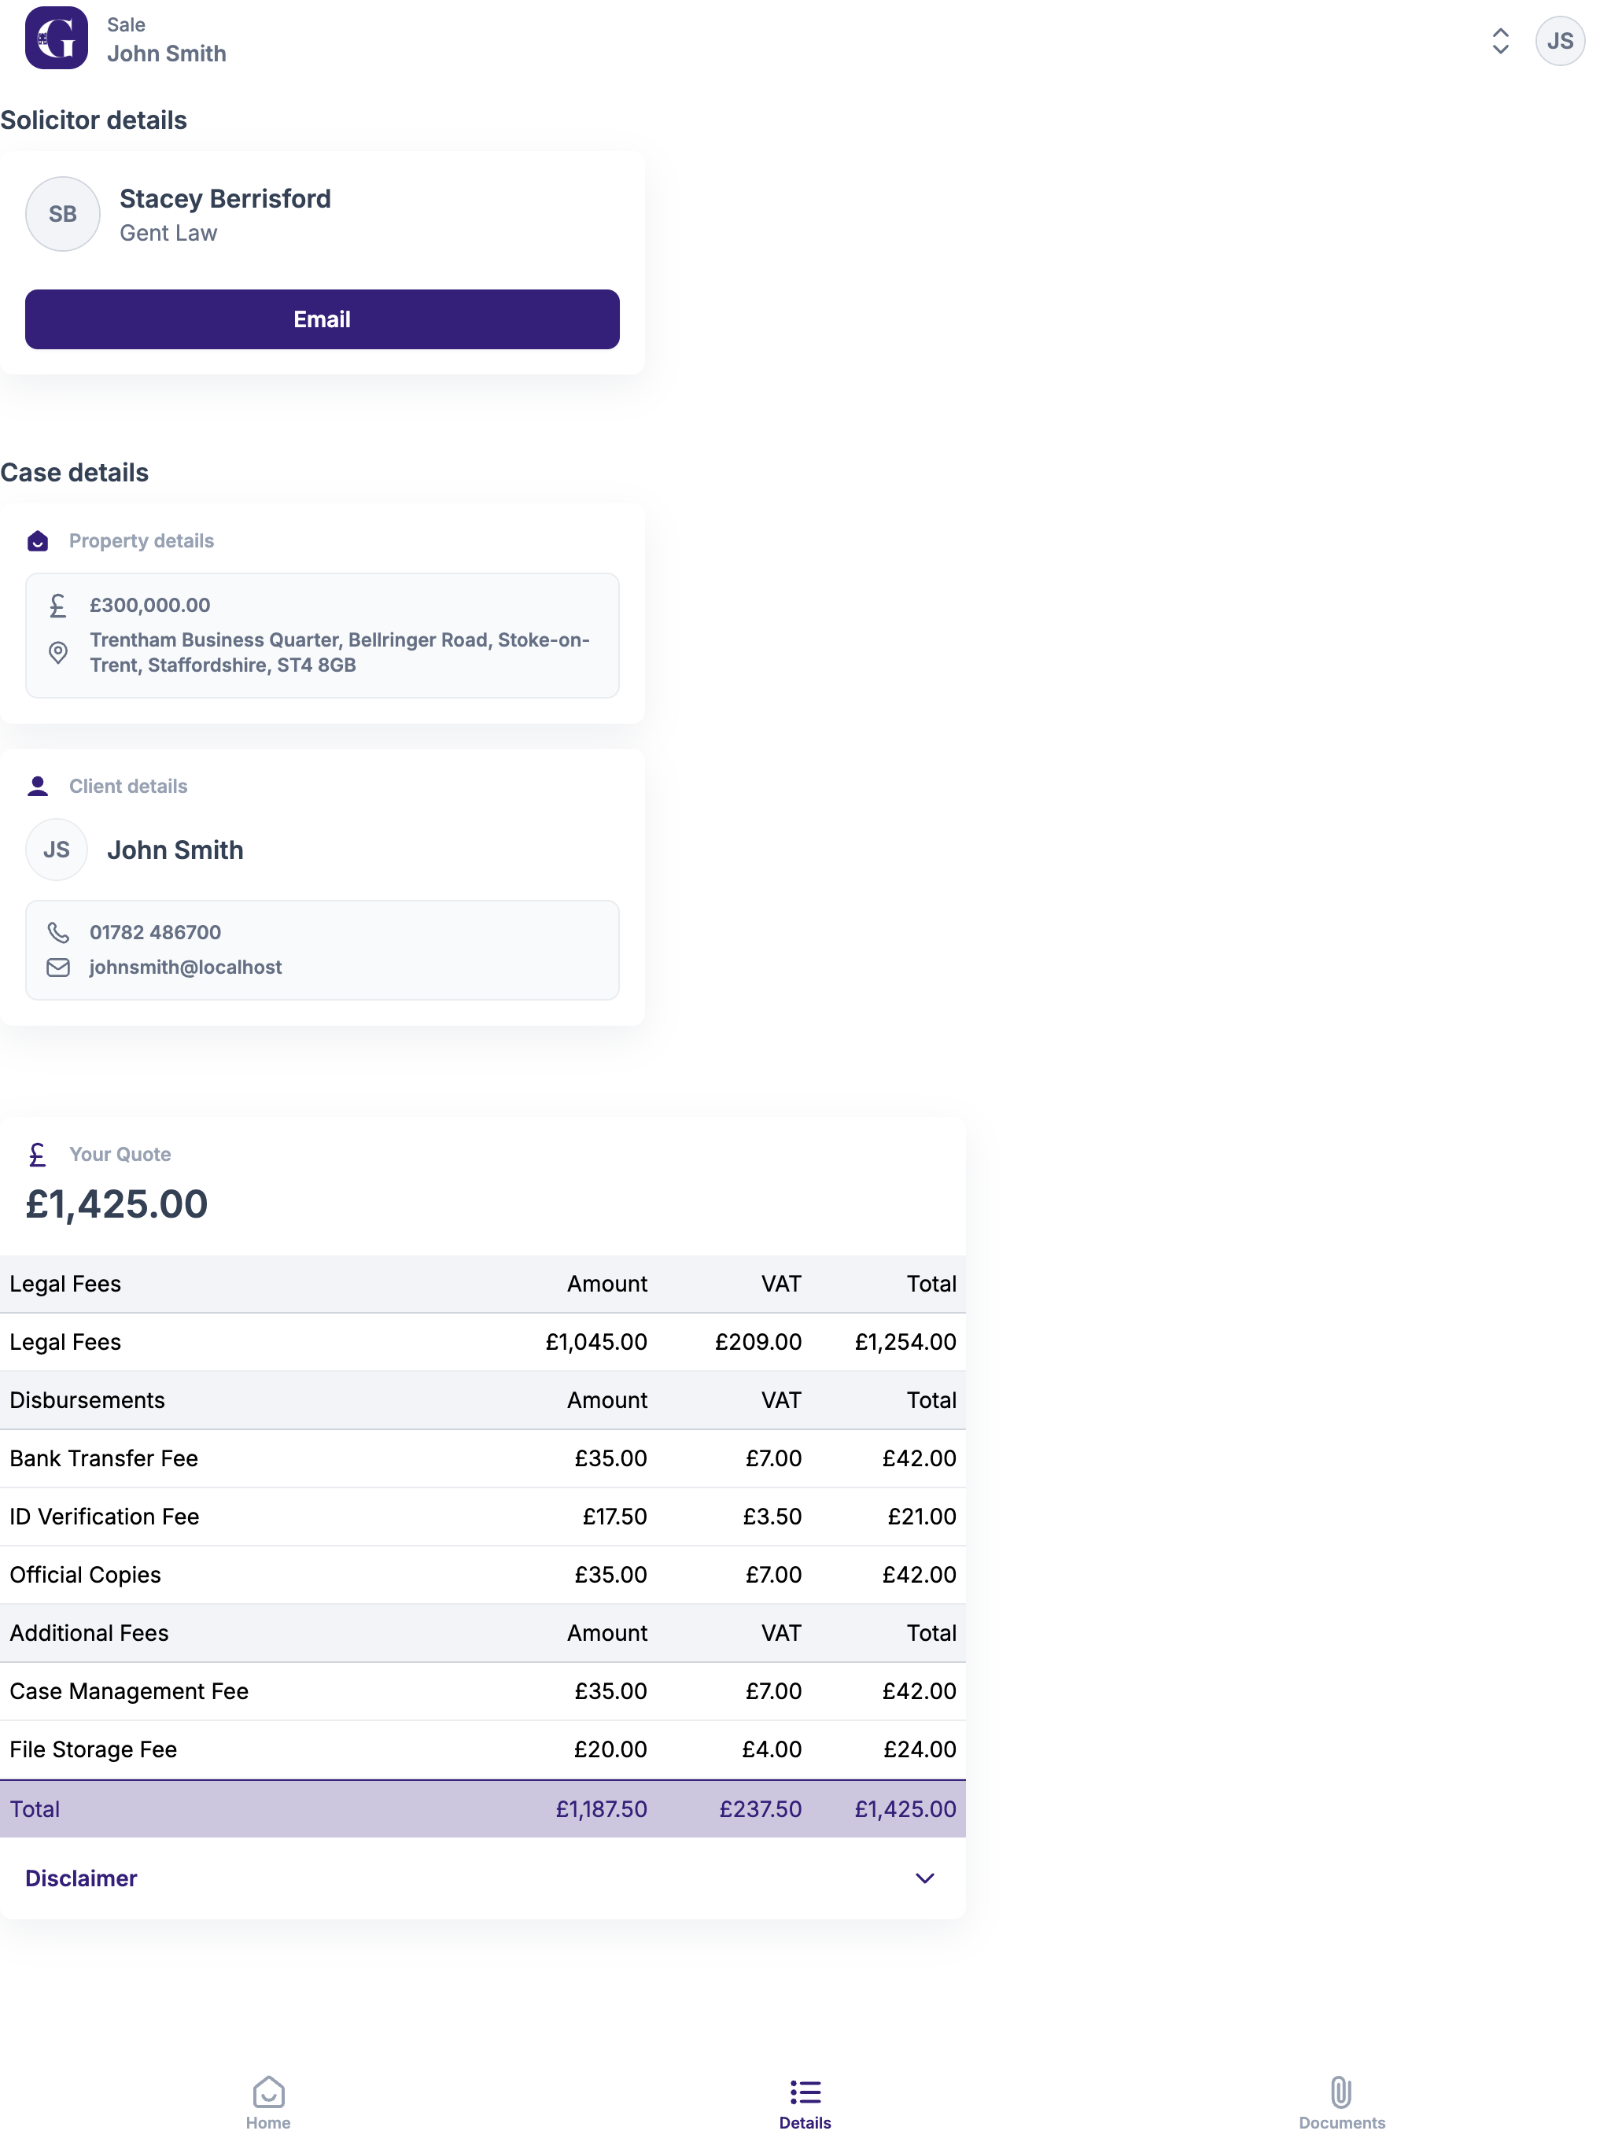Click the John Smith client name
This screenshot has width=1611, height=2149.
[x=175, y=850]
